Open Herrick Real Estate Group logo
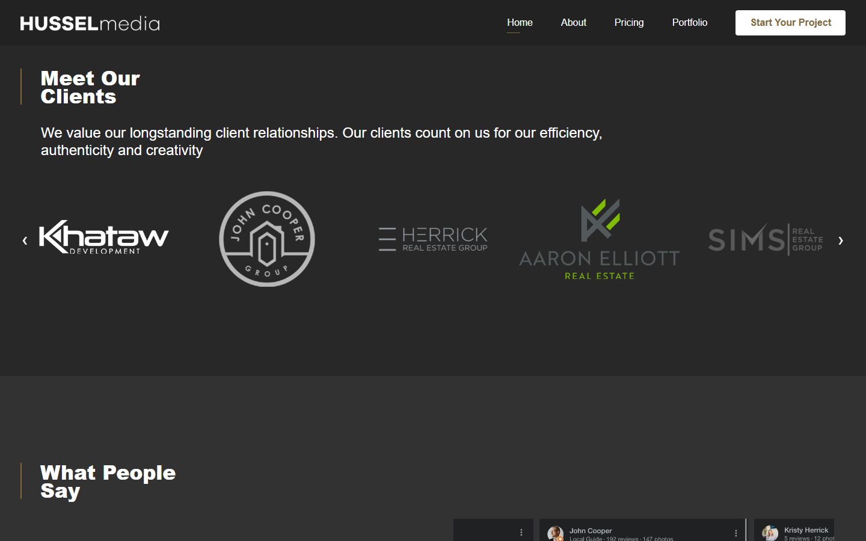 pyautogui.click(x=433, y=239)
